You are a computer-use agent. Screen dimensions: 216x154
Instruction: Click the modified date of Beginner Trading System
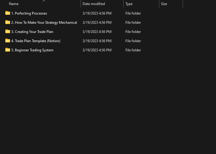(97, 50)
